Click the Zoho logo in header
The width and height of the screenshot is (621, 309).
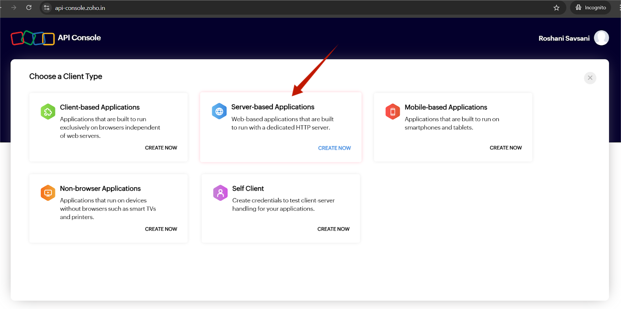coord(33,38)
